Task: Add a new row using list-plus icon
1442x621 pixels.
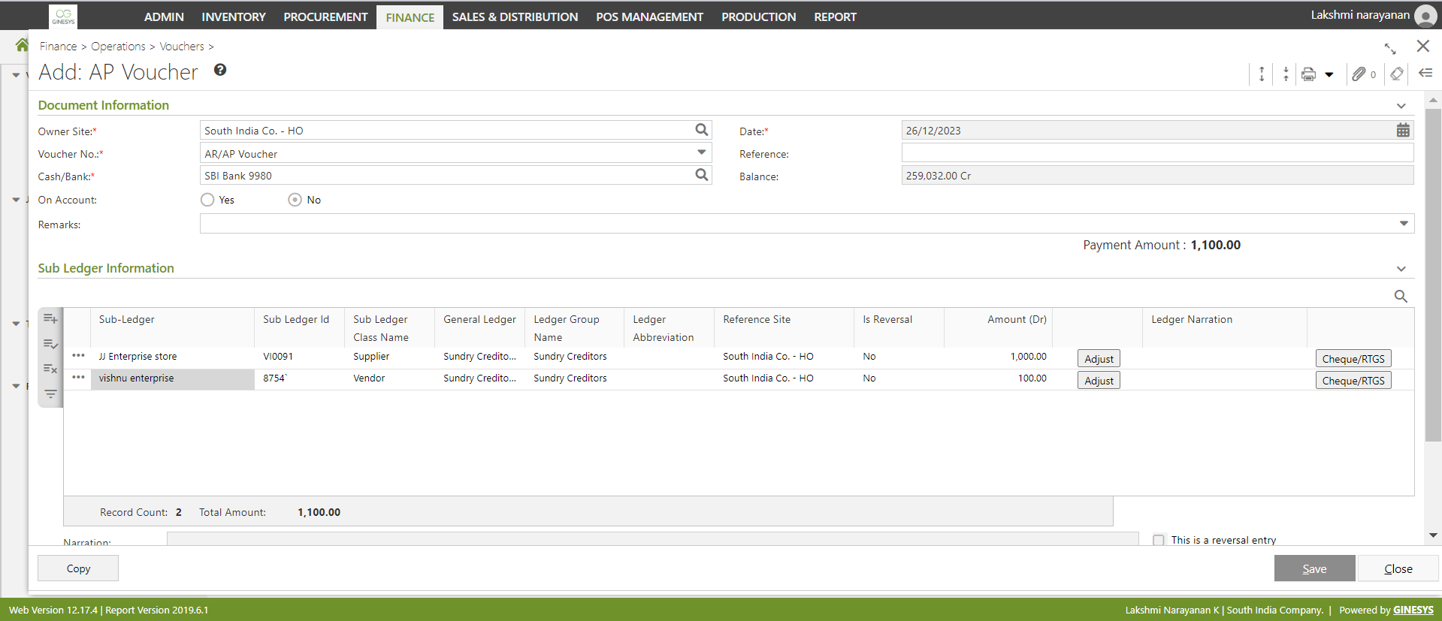Action: pos(50,318)
